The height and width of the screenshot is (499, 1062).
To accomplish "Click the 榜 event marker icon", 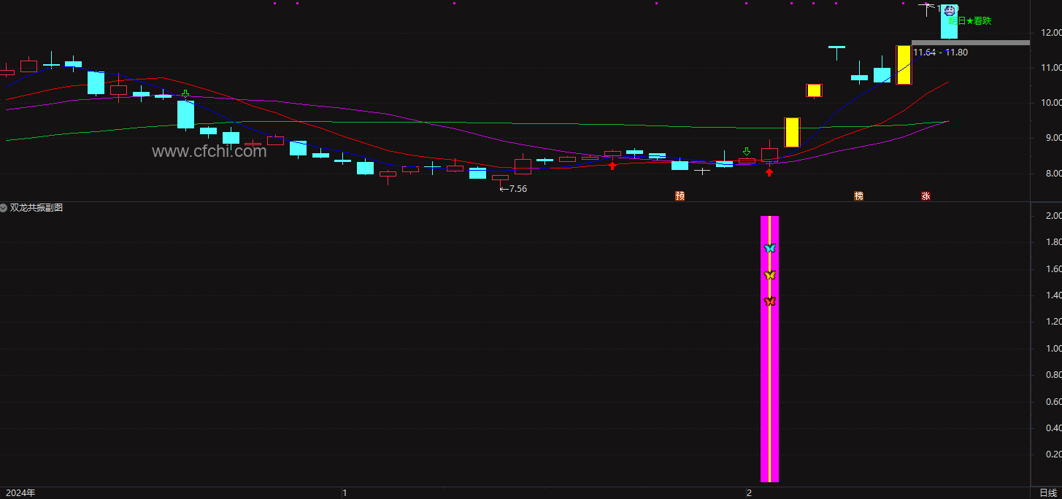I will click(859, 196).
